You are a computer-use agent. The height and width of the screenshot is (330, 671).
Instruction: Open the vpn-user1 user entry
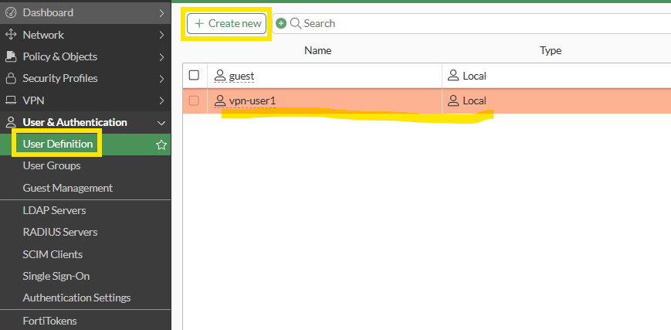point(252,100)
